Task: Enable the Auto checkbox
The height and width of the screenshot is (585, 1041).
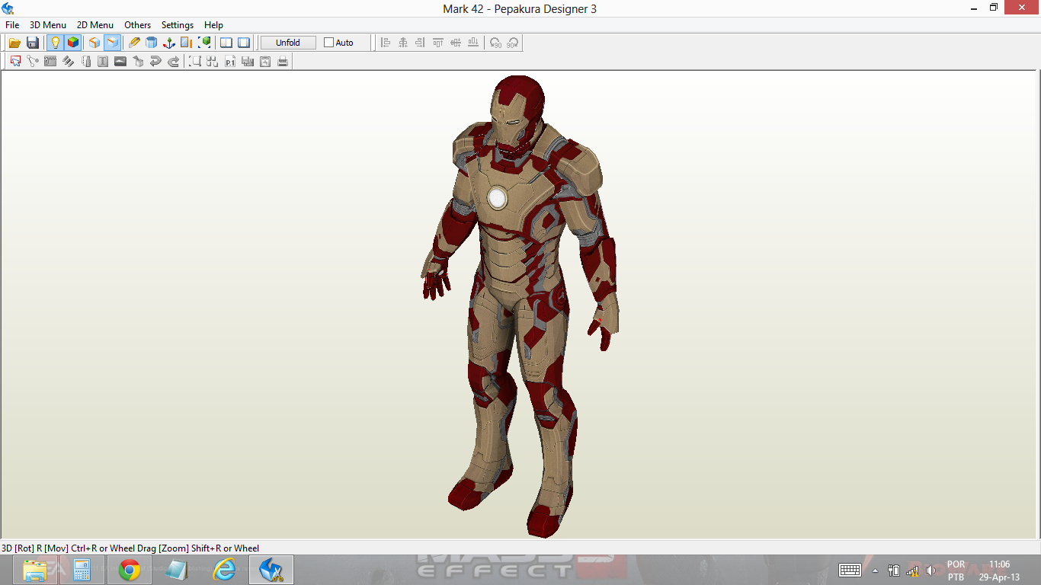Action: click(329, 43)
